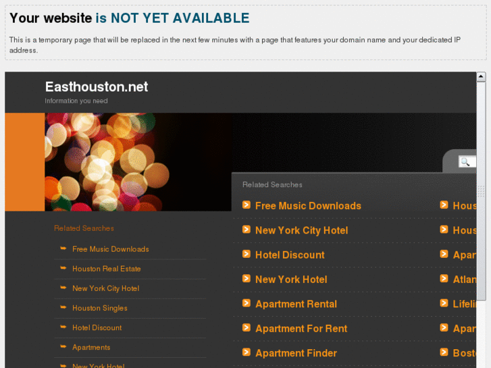The width and height of the screenshot is (491, 368).
Task: Click the Easthouston.net site title
Action: [x=97, y=86]
